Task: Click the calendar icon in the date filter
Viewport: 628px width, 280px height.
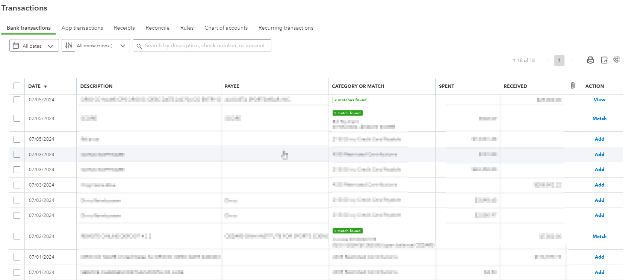Action: (x=16, y=46)
